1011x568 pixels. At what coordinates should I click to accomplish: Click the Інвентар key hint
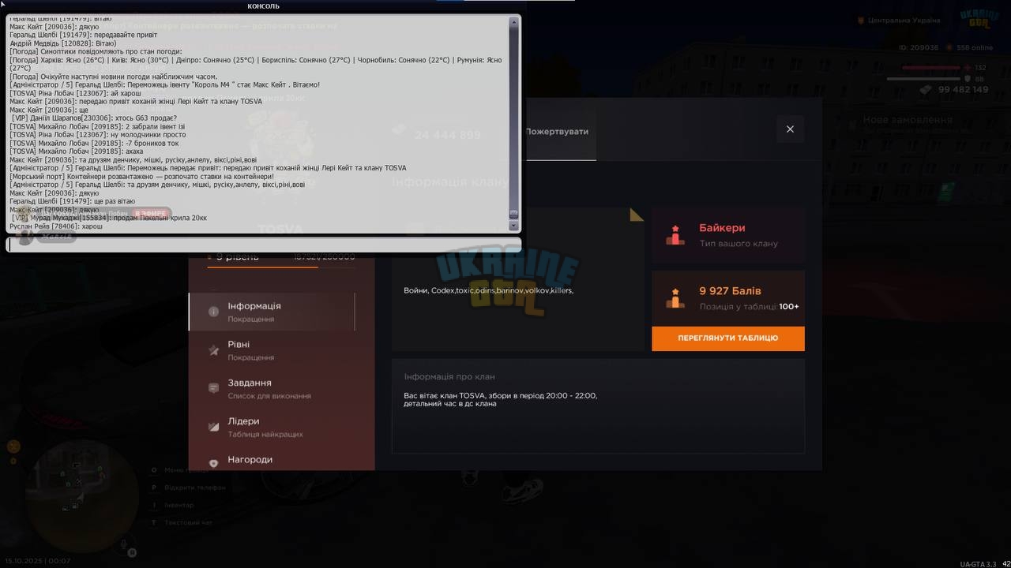pos(171,505)
